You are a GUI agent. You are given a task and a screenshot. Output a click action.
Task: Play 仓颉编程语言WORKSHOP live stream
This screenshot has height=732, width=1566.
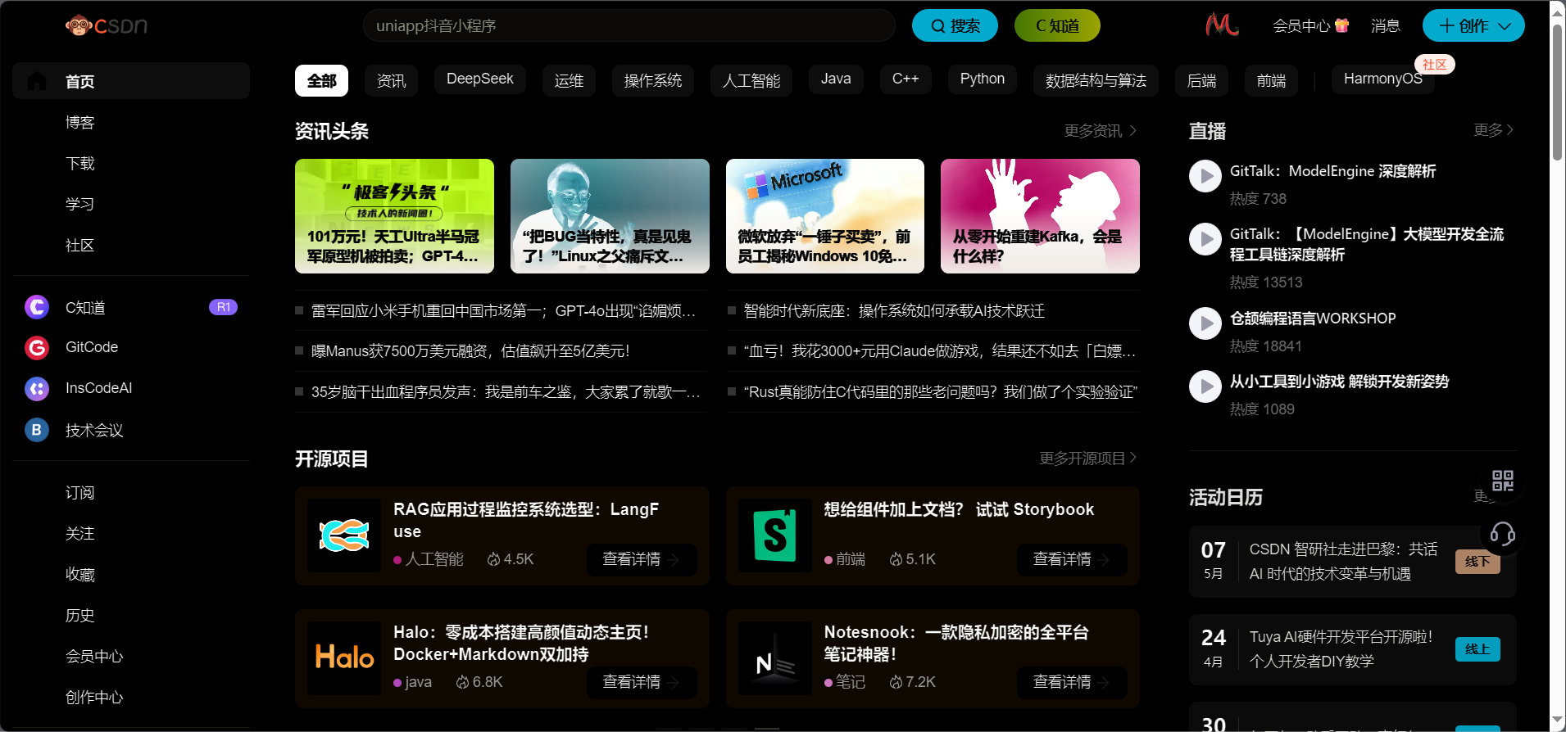click(1205, 323)
